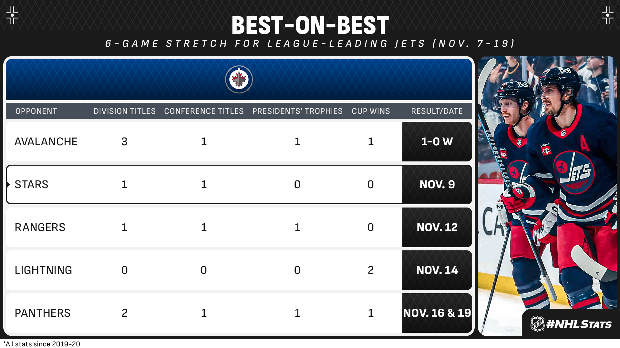Click the Nov. 14 date box
This screenshot has width=620, height=348.
pyautogui.click(x=437, y=270)
